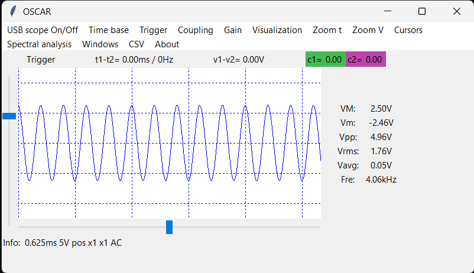474x273 pixels.
Task: Open the Trigger menu
Action: (x=153, y=30)
